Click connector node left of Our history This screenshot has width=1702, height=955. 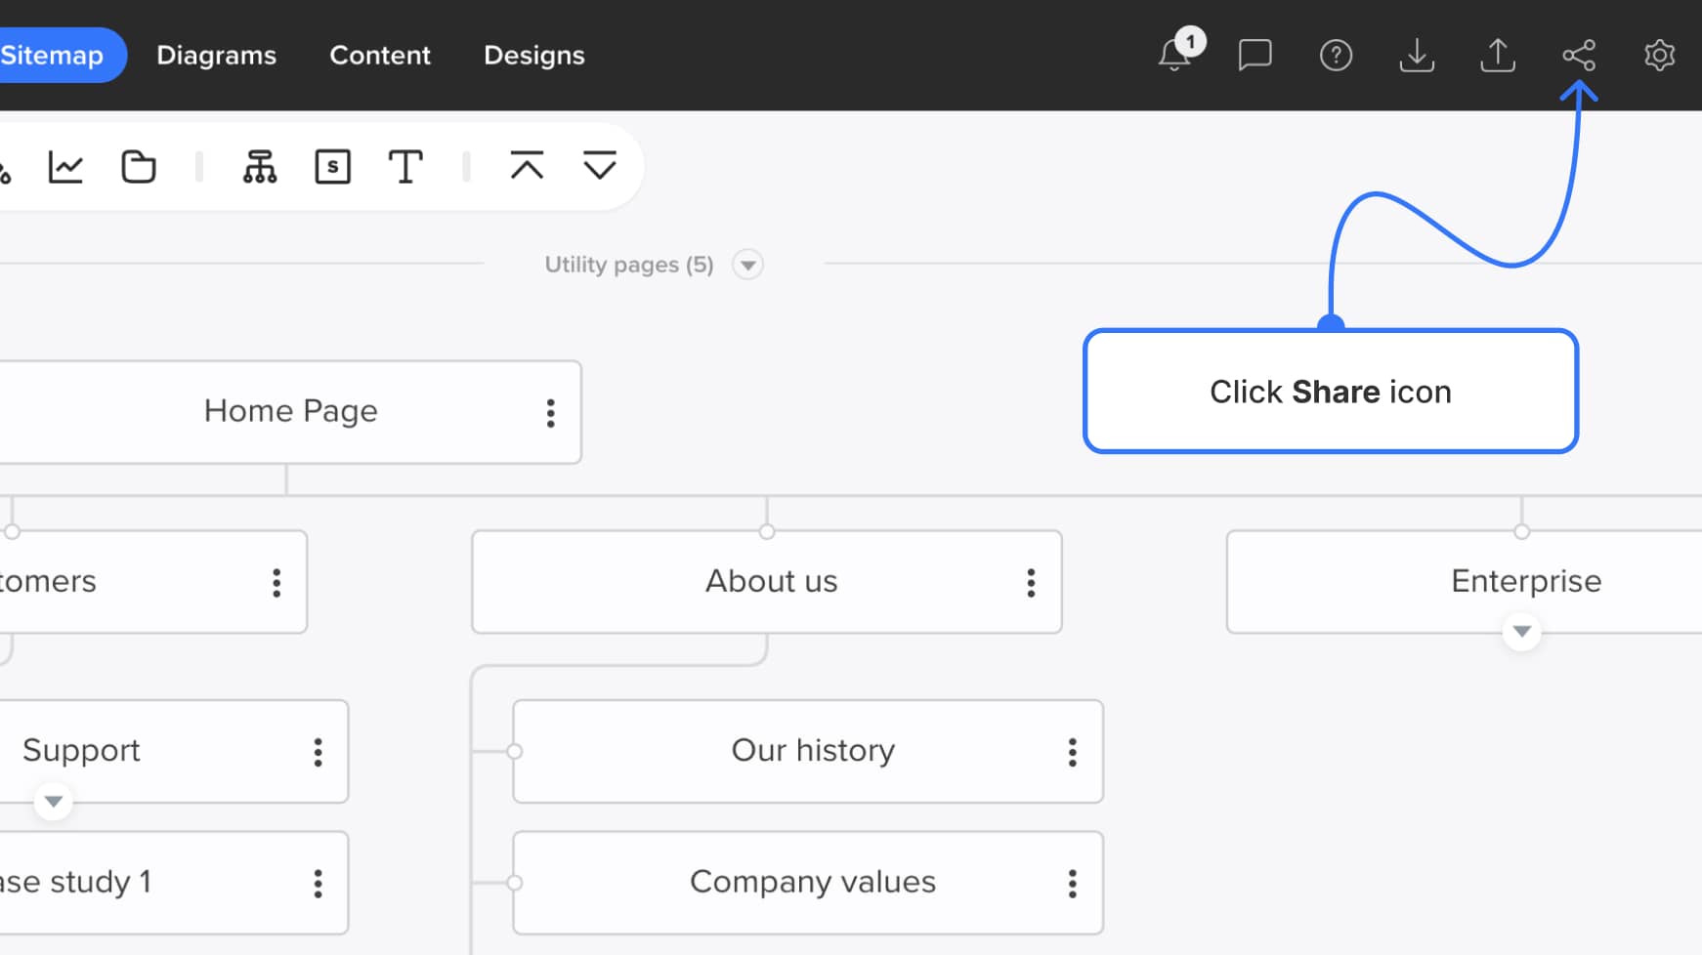point(514,752)
